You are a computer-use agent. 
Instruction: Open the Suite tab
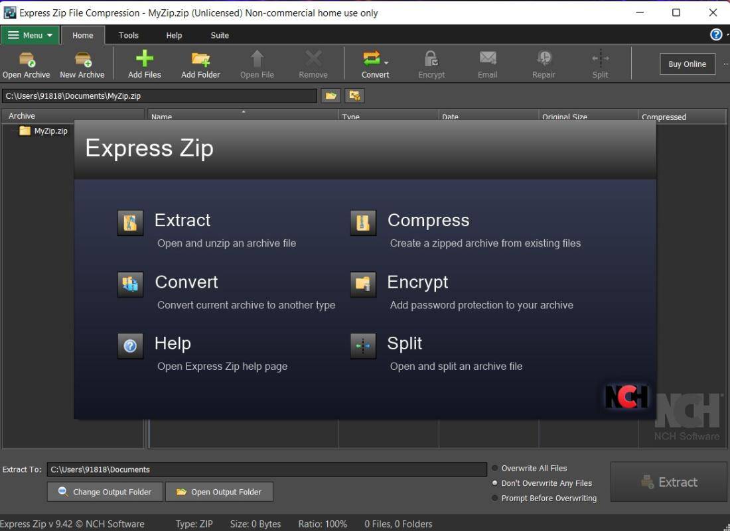coord(220,35)
